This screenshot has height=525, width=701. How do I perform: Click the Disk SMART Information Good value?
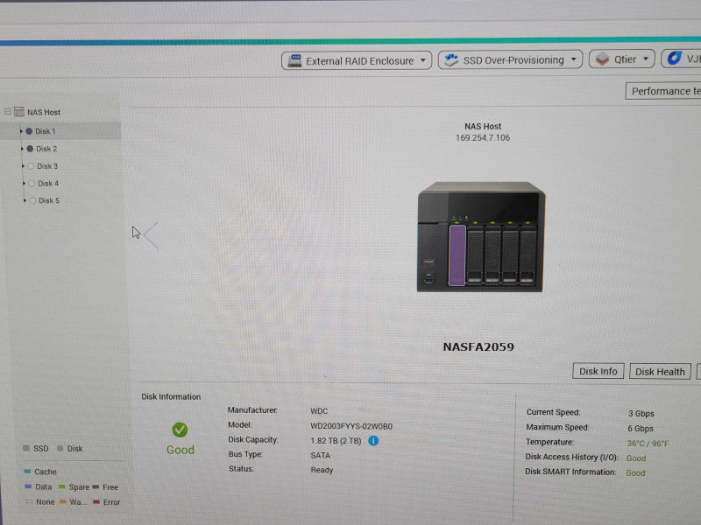pyautogui.click(x=635, y=472)
